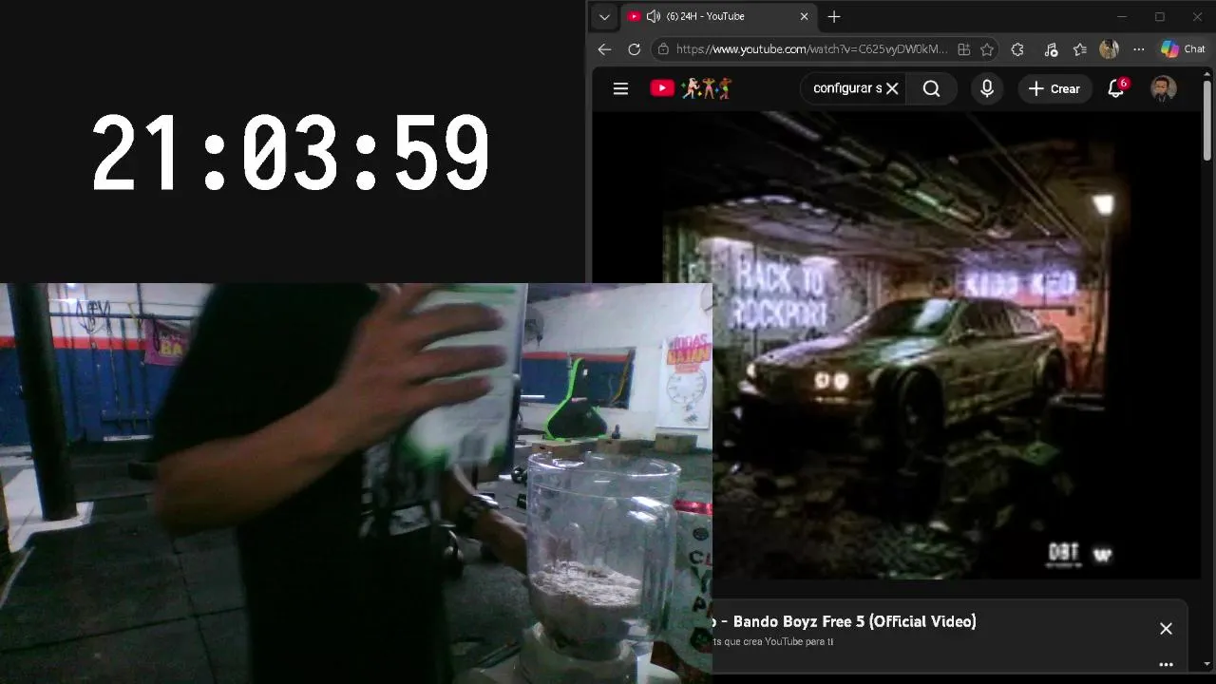This screenshot has width=1216, height=684.
Task: Clear the search text 'configurar s'
Action: pos(892,88)
